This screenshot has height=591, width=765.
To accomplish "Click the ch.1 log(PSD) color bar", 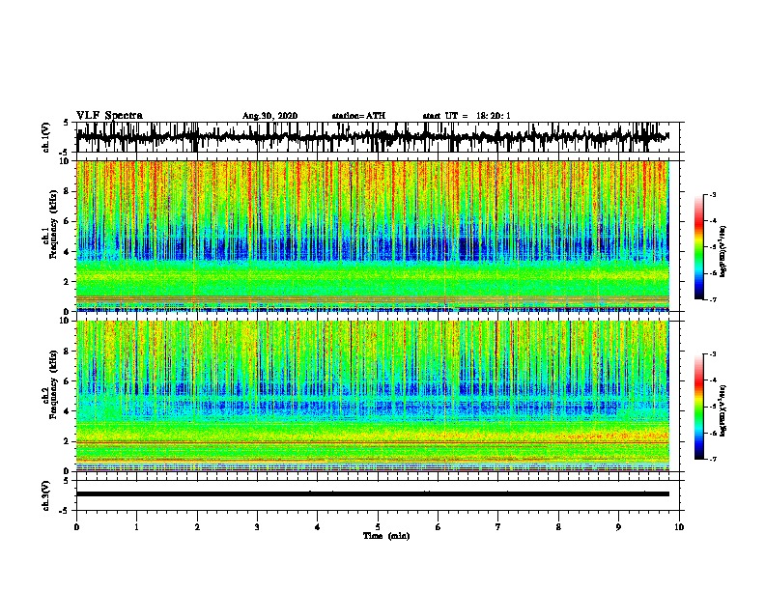I will (698, 247).
